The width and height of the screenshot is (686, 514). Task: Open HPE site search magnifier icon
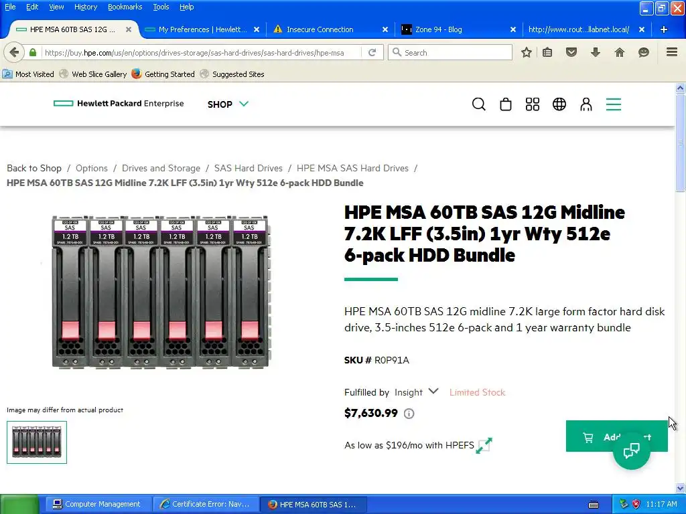coord(478,104)
